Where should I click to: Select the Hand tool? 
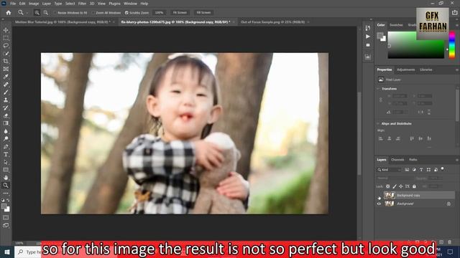point(6,178)
